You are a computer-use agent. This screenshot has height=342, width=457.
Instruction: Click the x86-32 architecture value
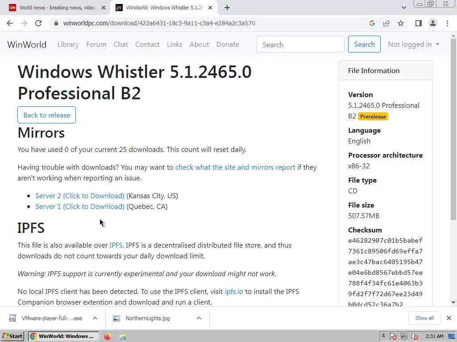[x=359, y=166]
